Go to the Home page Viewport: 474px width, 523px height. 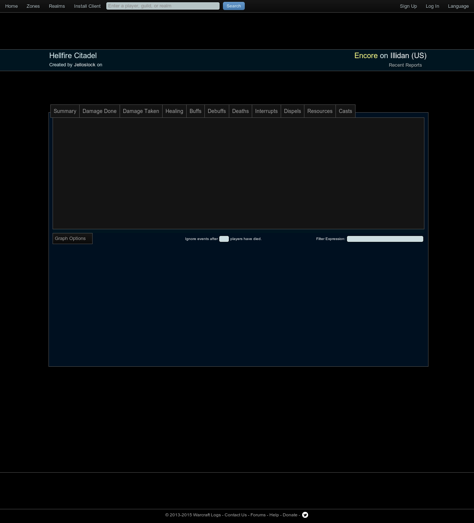coord(11,6)
